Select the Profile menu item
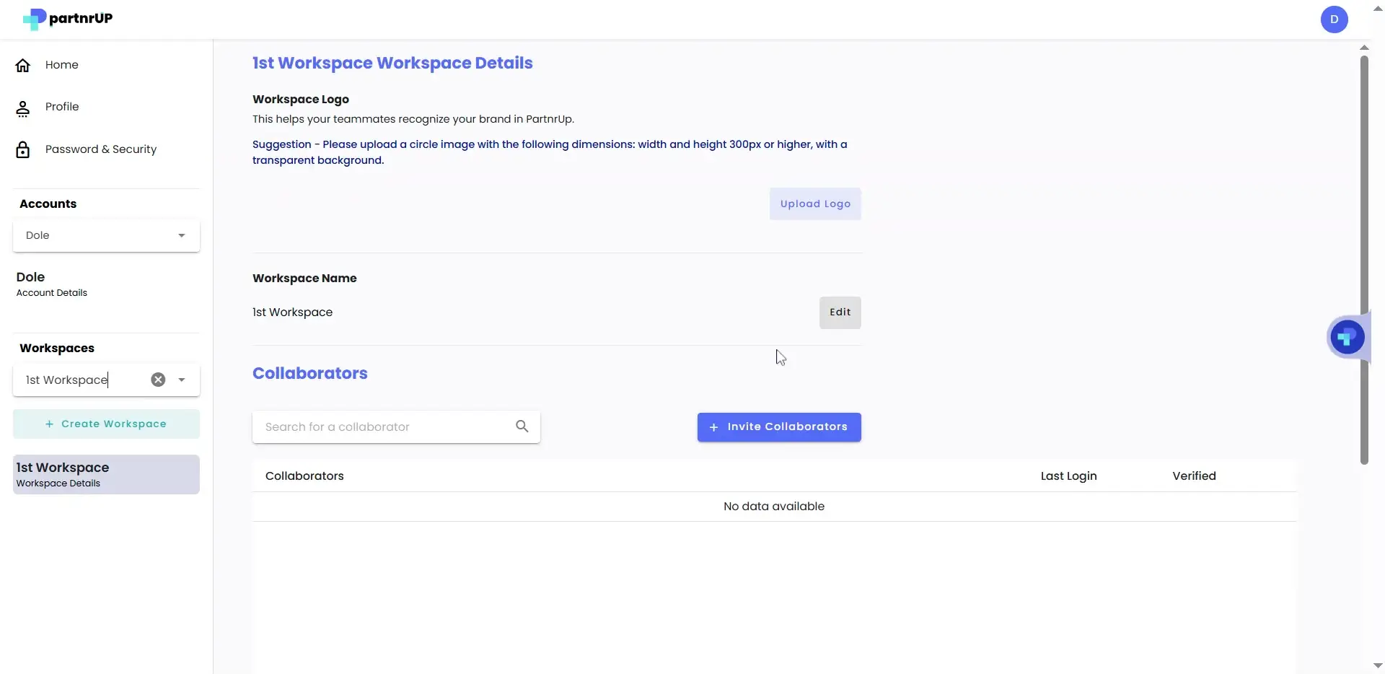 [62, 106]
